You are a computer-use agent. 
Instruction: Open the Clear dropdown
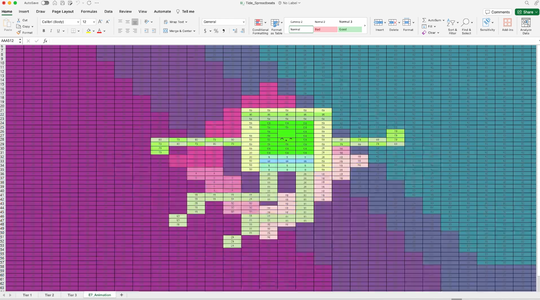(x=431, y=33)
